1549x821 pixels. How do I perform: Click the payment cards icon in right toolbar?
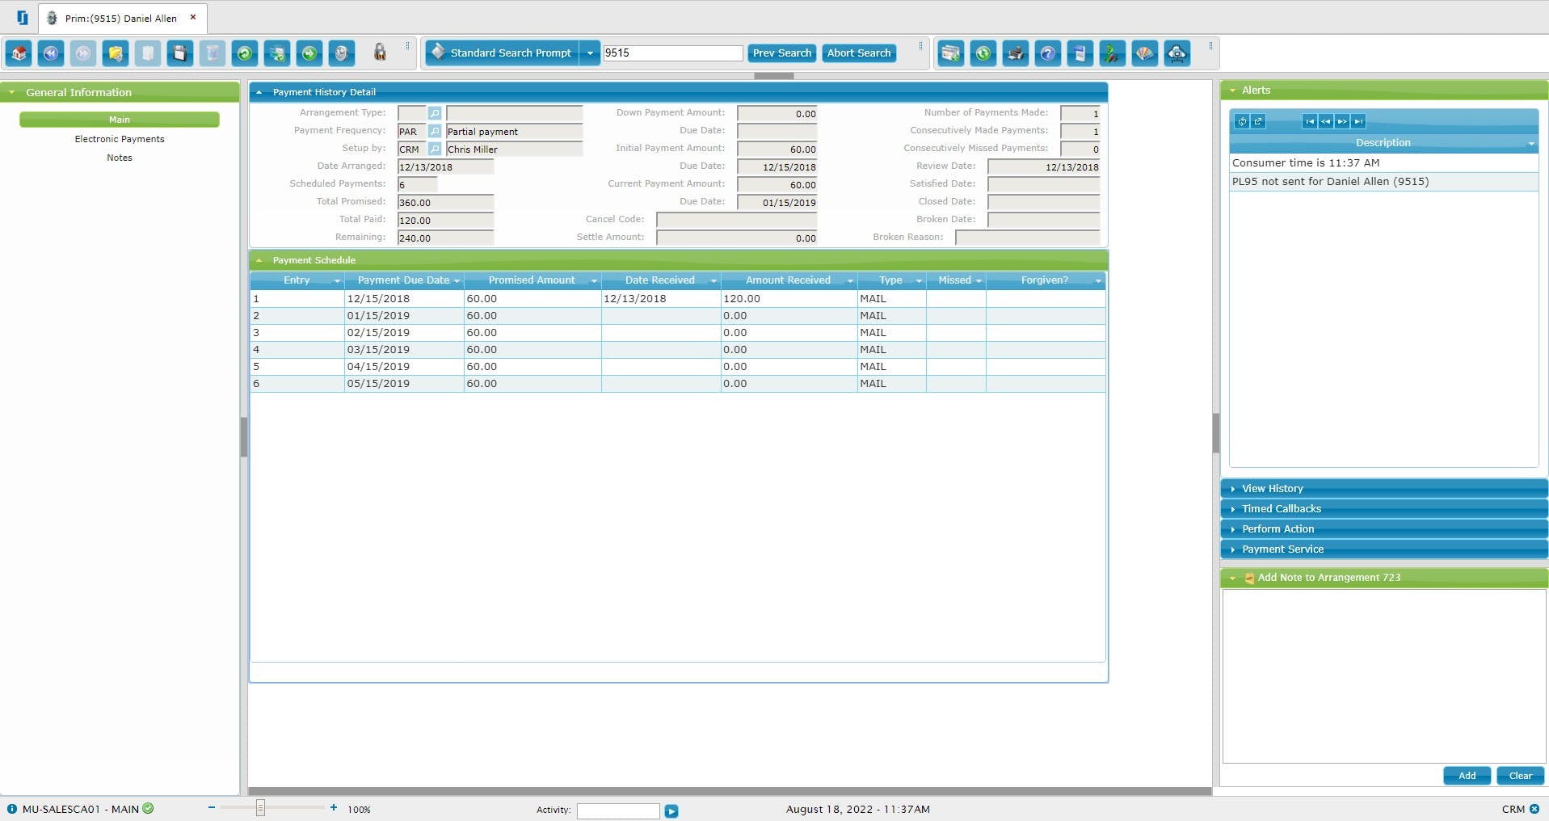coord(951,53)
